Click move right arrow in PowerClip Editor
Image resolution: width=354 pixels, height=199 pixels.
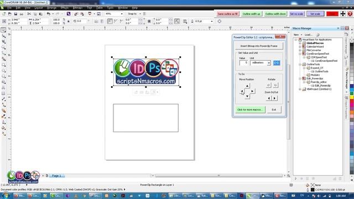pos(252,91)
